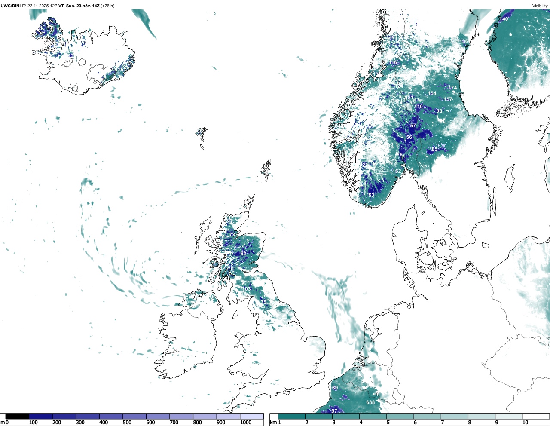Screen dimensions: 550x426
Task: Pick the 500–600 m legend color swatch
Action: [x=134, y=417]
